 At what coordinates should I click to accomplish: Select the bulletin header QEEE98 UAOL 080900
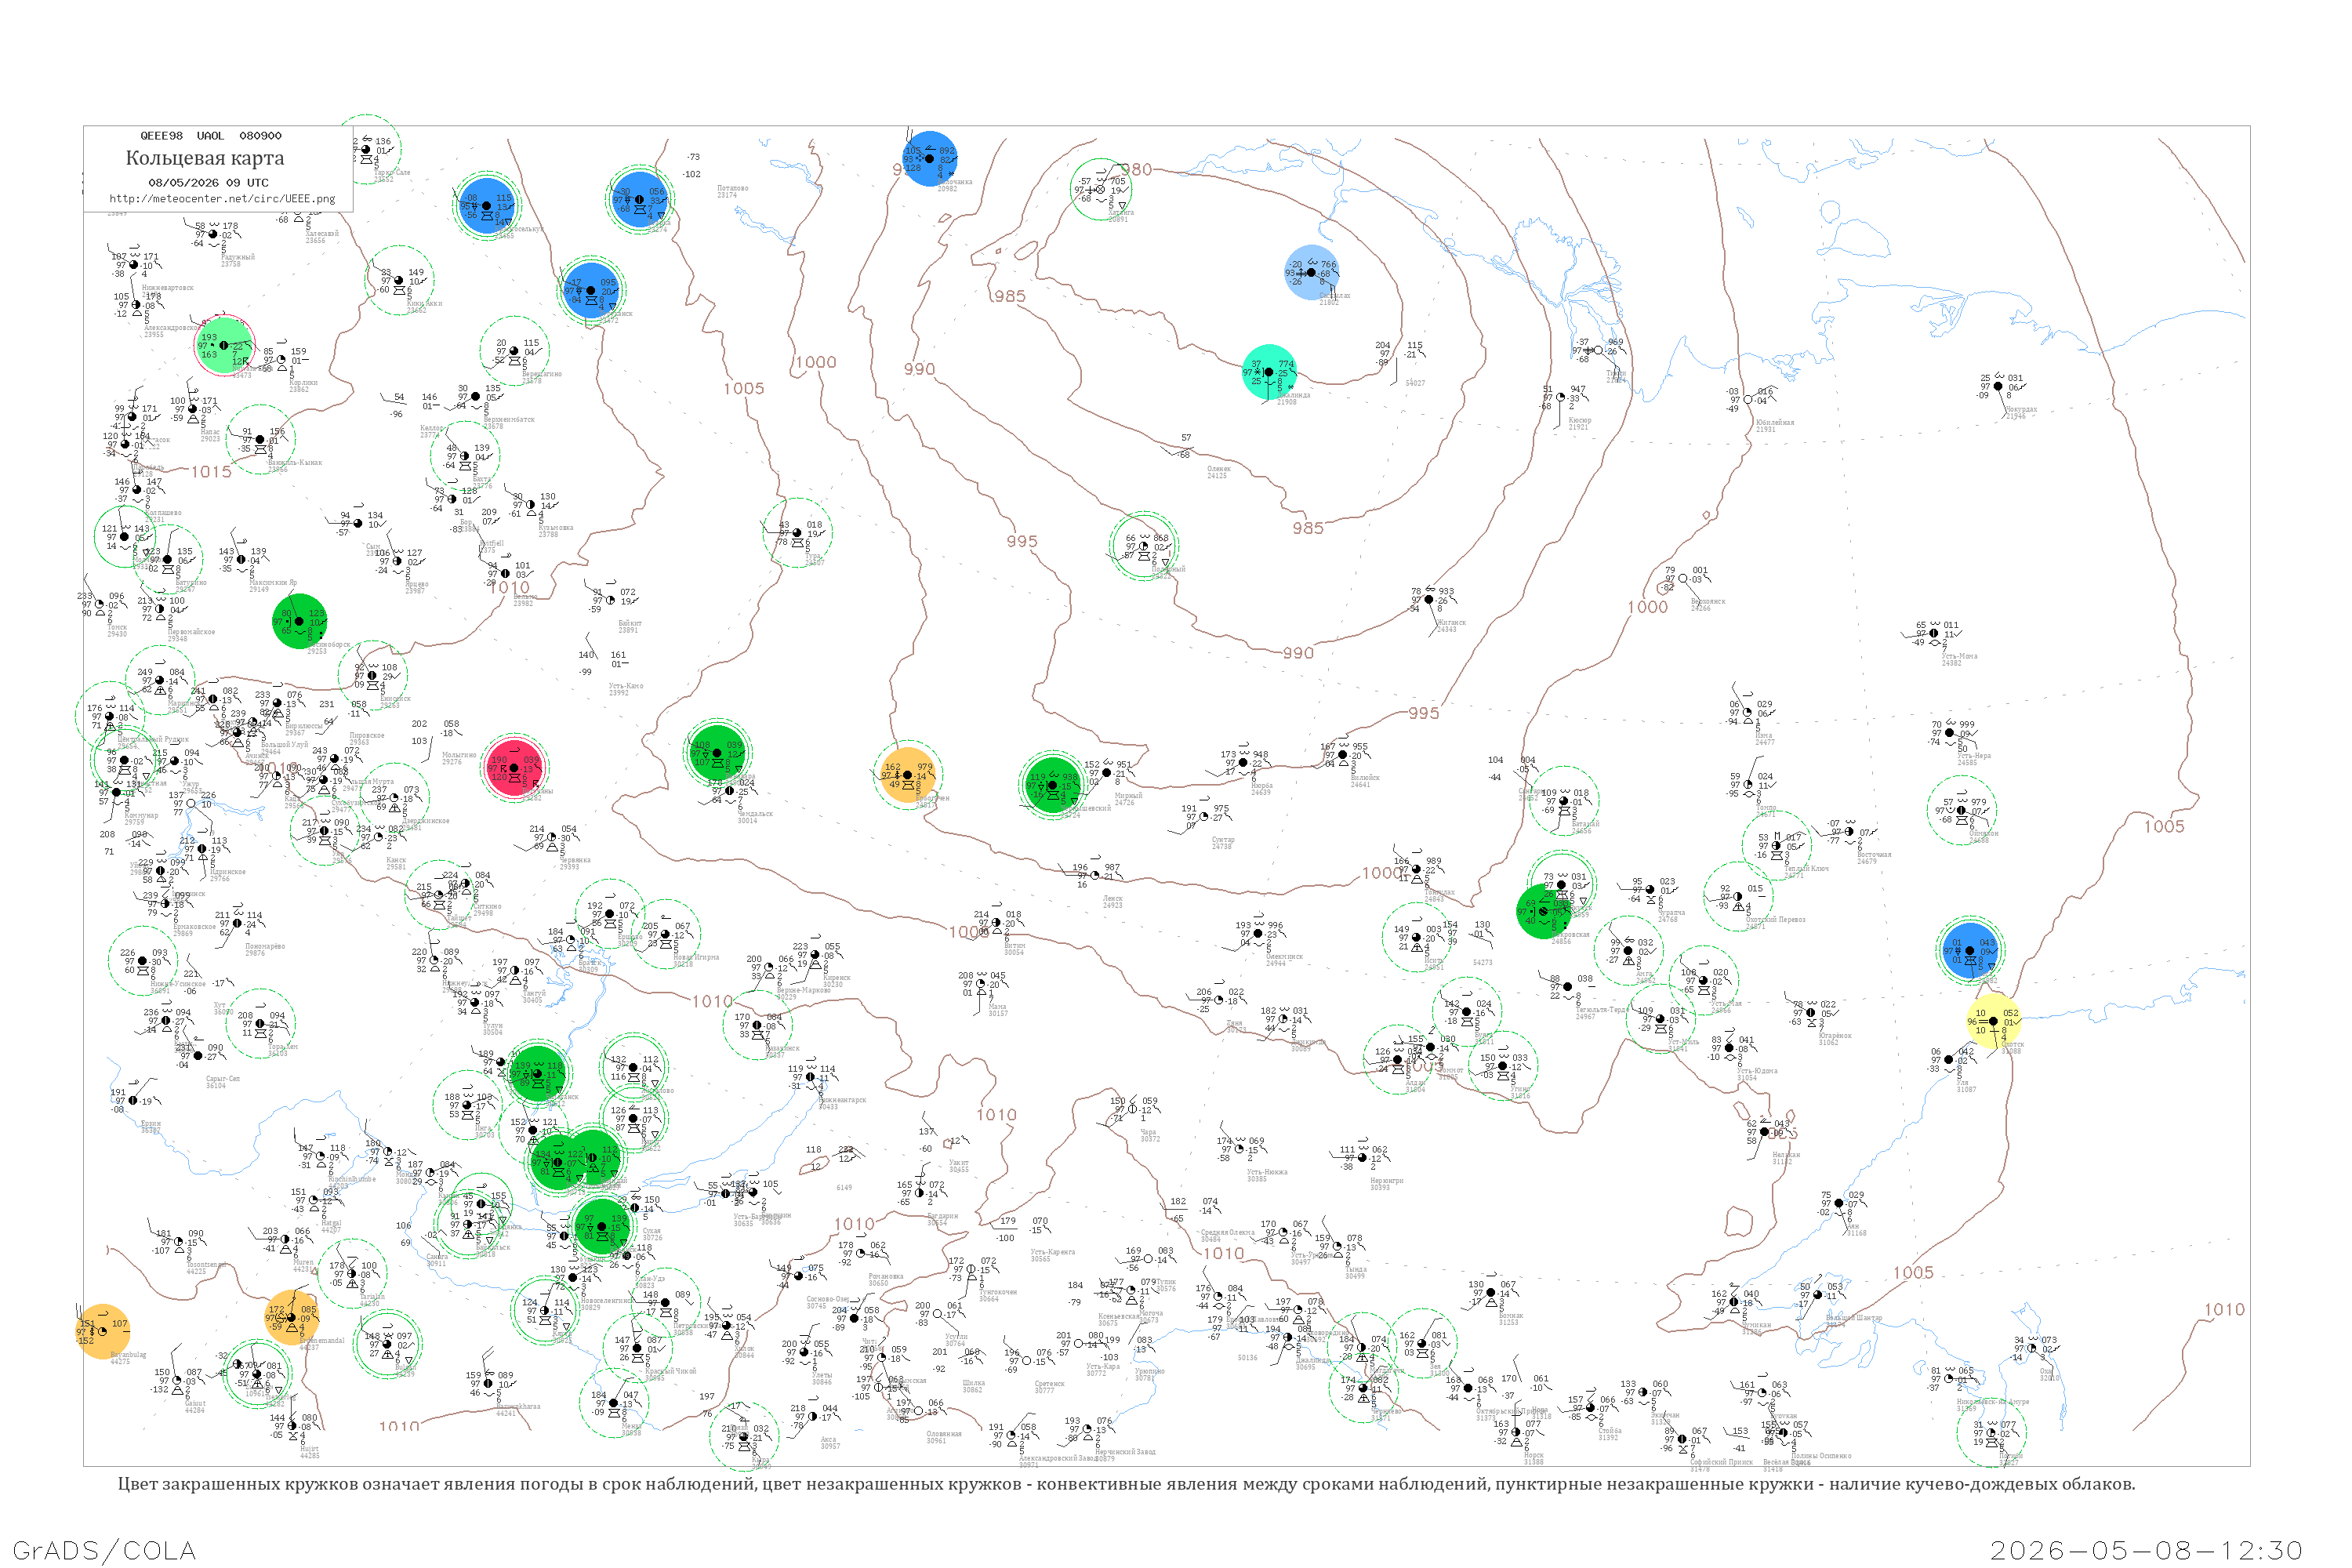tap(211, 136)
